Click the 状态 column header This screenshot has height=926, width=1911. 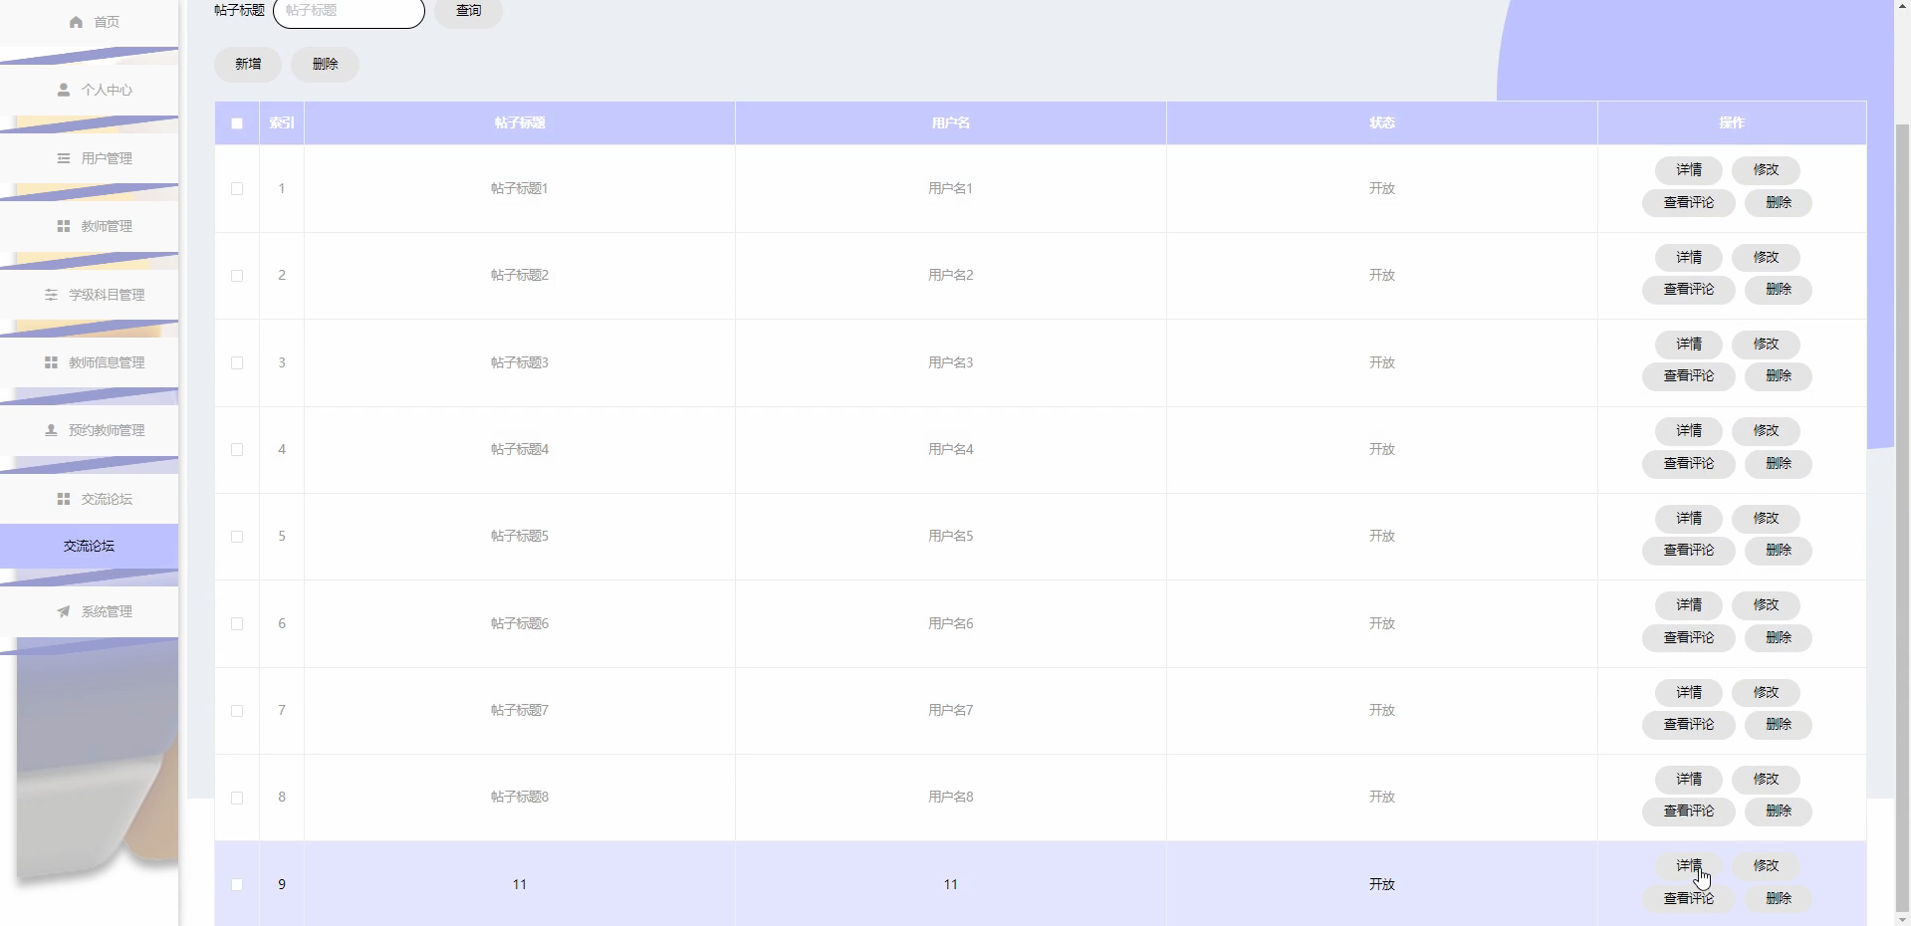click(x=1382, y=123)
